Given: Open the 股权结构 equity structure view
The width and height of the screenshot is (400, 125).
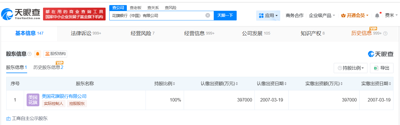Looking at the screenshot, I should tap(55, 54).
